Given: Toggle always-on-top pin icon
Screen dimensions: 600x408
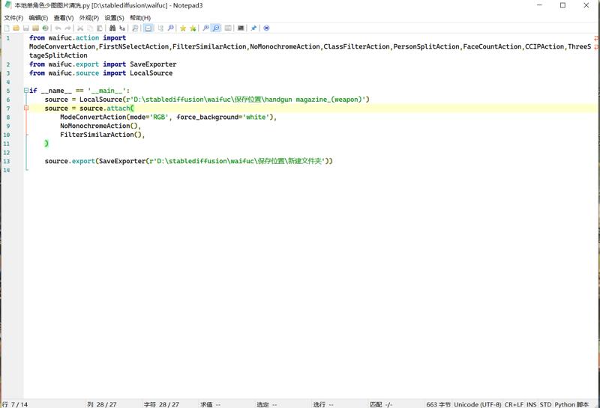Looking at the screenshot, I should coord(253,28).
